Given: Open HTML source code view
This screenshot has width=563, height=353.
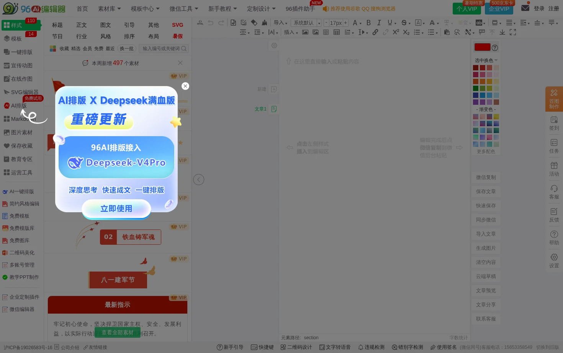Looking at the screenshot, I should click(x=200, y=23).
